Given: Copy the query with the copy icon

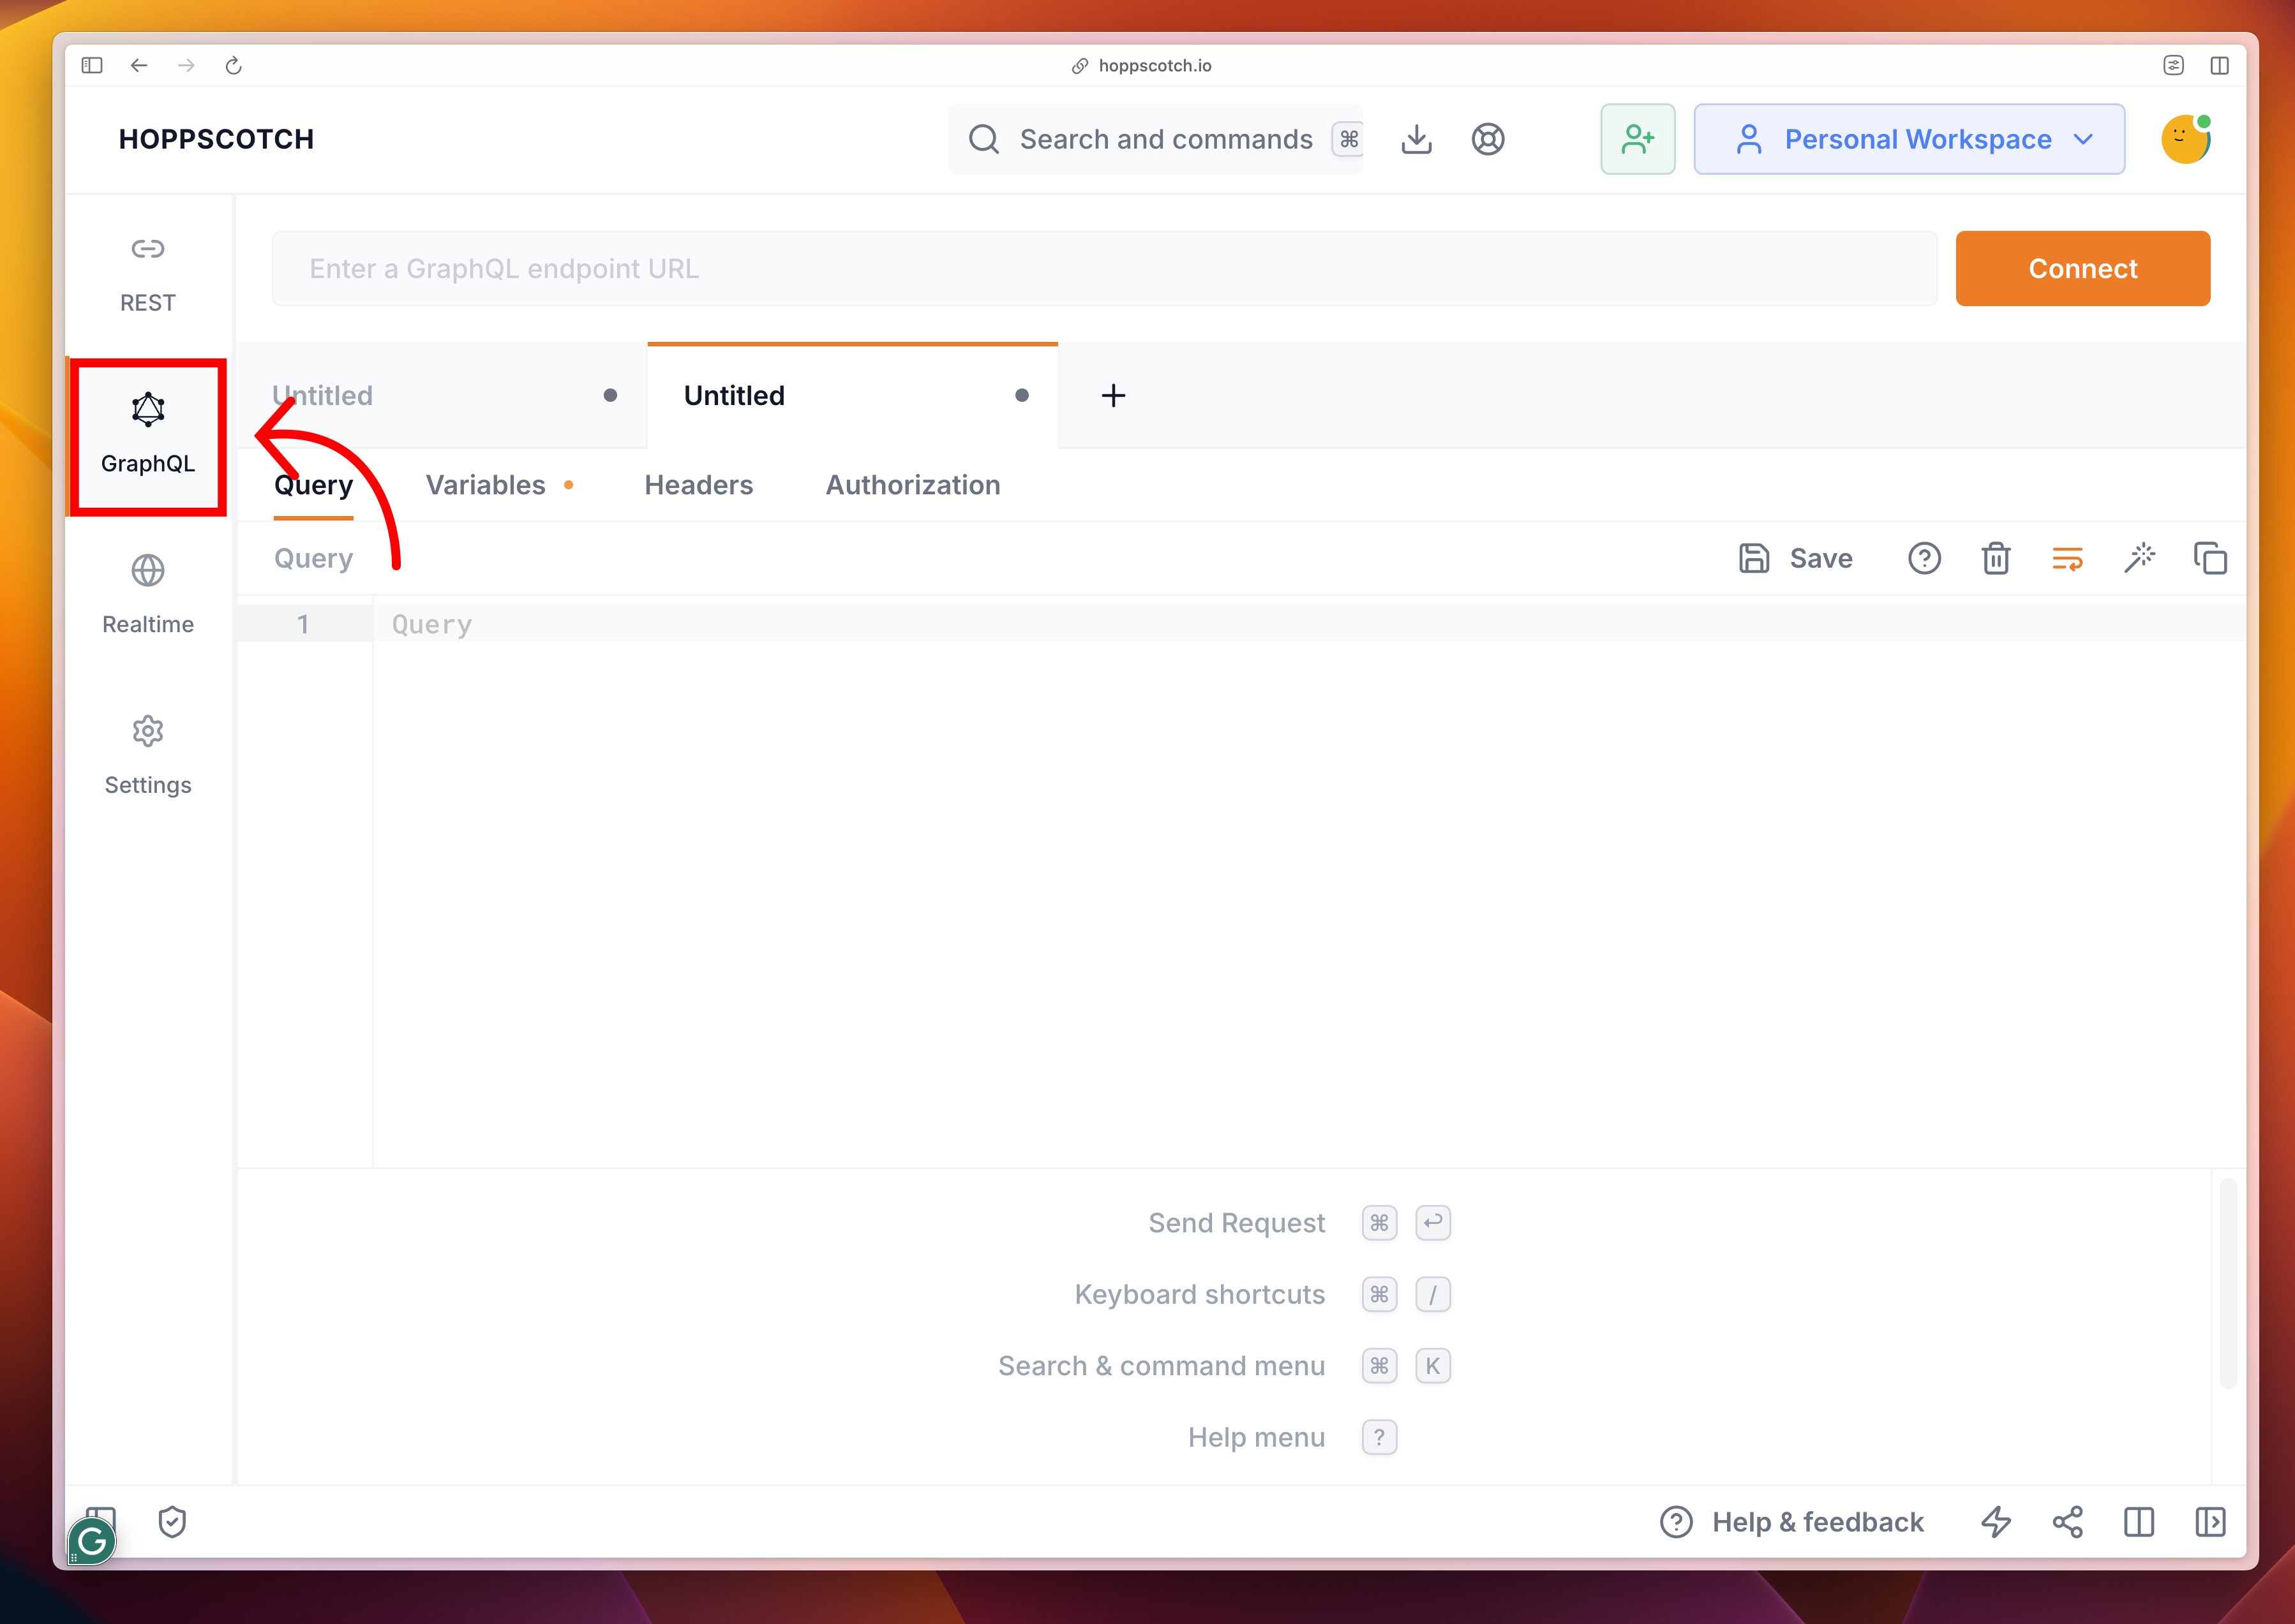Looking at the screenshot, I should 2210,558.
